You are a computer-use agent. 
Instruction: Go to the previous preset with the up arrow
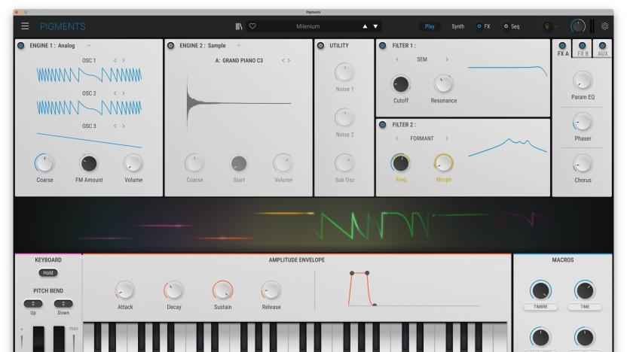click(365, 26)
